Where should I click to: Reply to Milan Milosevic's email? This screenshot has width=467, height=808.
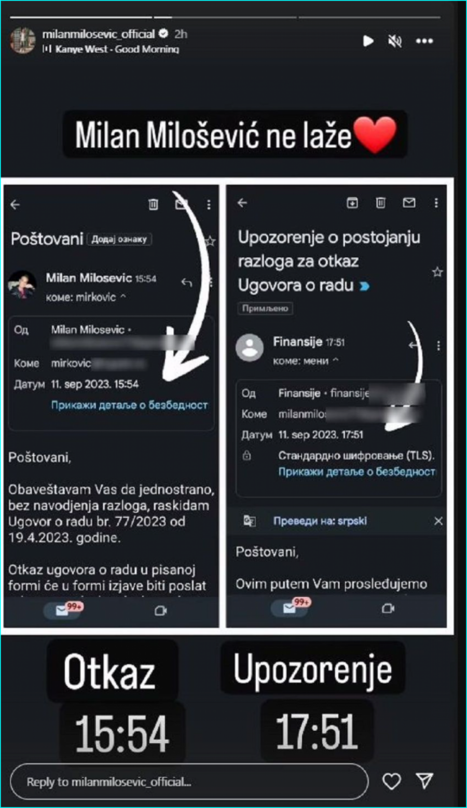[186, 282]
